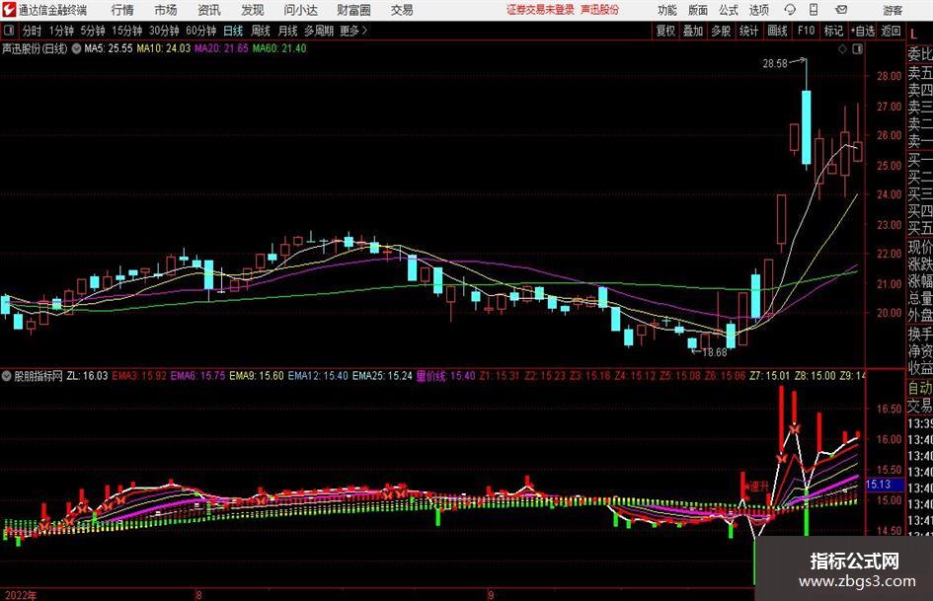Click the MA10: 24.03 label
Viewport: 933px width, 601px height.
(x=164, y=48)
